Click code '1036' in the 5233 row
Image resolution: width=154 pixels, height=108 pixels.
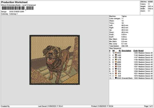136,64
